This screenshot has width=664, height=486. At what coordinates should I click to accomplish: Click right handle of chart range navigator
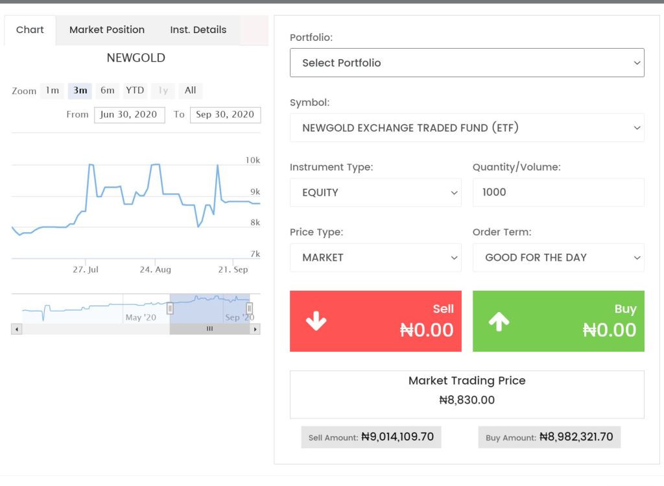point(249,308)
